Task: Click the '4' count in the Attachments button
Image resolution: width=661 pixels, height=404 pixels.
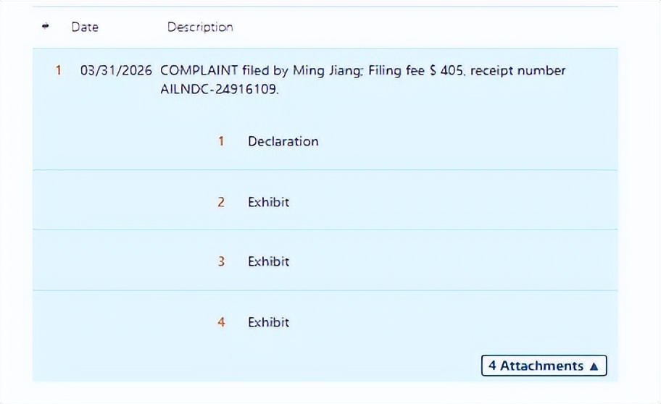Action: click(492, 366)
